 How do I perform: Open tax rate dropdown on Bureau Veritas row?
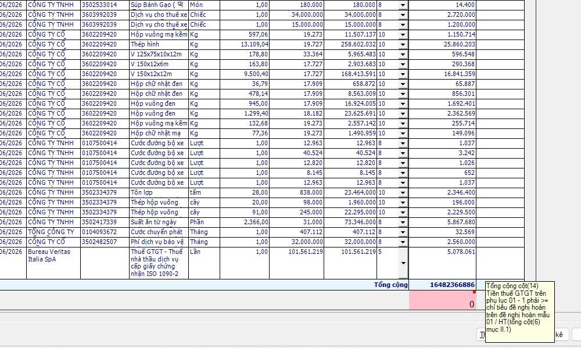click(x=403, y=263)
